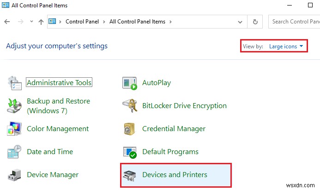Open Administrative Tools icon
320x190 pixels.
[x=15, y=83]
